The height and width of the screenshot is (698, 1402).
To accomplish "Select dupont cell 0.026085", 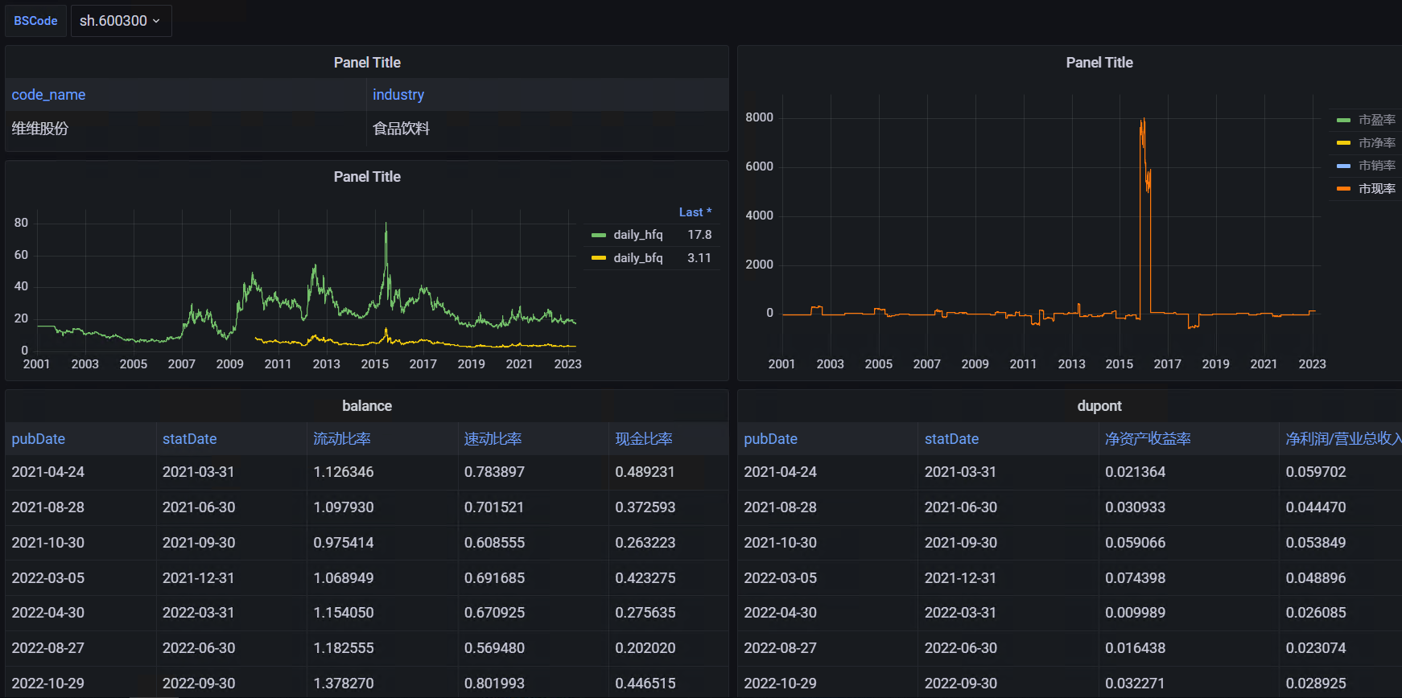I will (x=1341, y=613).
